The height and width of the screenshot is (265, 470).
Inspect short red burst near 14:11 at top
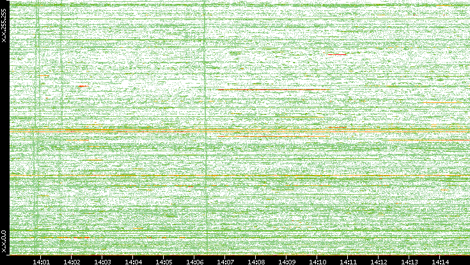(x=337, y=54)
